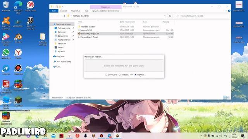This screenshot has width=248, height=139.
Task: Switch to details view in status bar
Action: pos(225,98)
